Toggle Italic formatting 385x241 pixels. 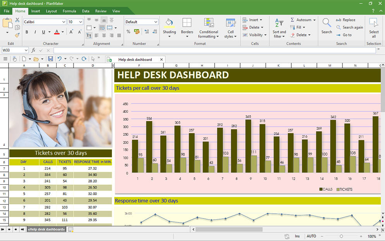[x=35, y=32]
